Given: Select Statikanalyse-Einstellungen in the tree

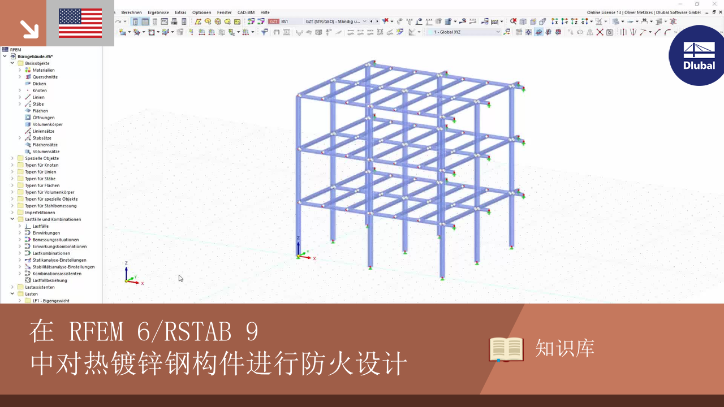Looking at the screenshot, I should point(59,260).
